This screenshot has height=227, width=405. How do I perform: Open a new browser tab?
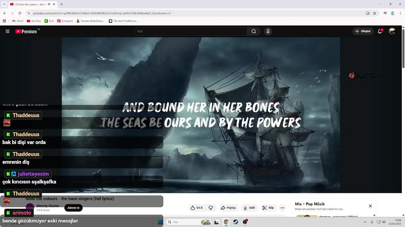pos(61,4)
